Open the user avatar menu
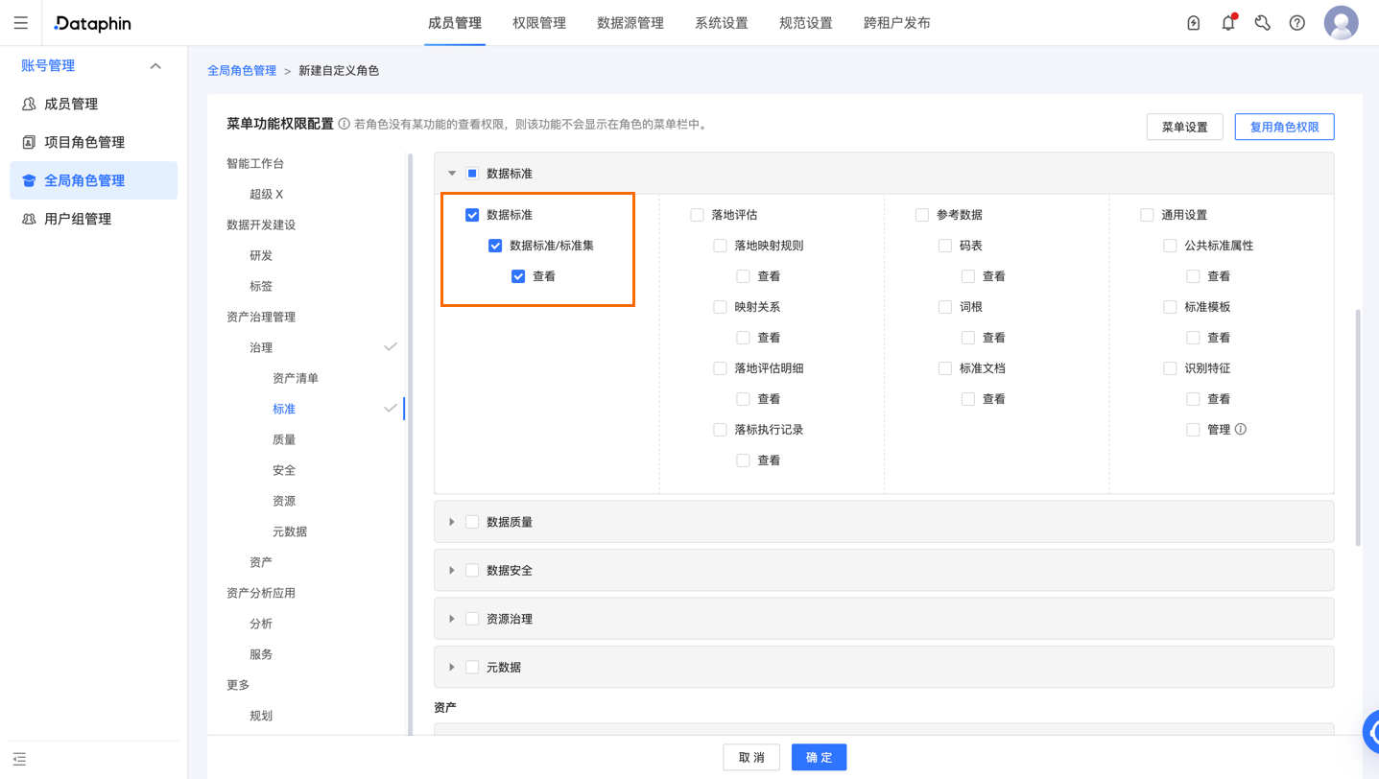 [1342, 23]
